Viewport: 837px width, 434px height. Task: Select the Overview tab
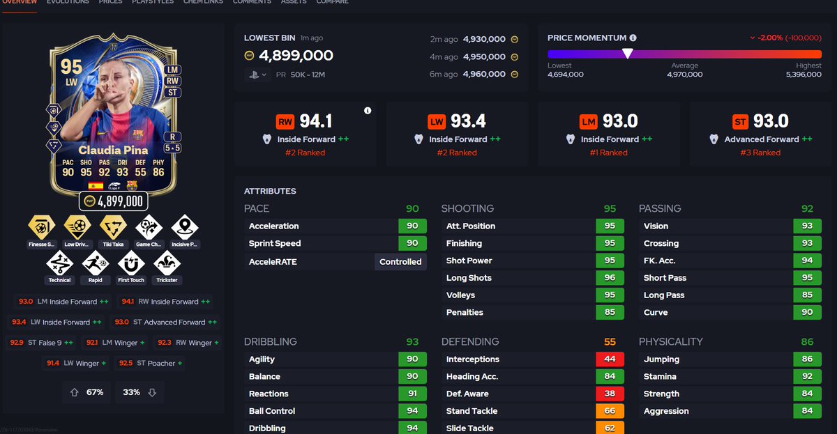[x=19, y=2]
